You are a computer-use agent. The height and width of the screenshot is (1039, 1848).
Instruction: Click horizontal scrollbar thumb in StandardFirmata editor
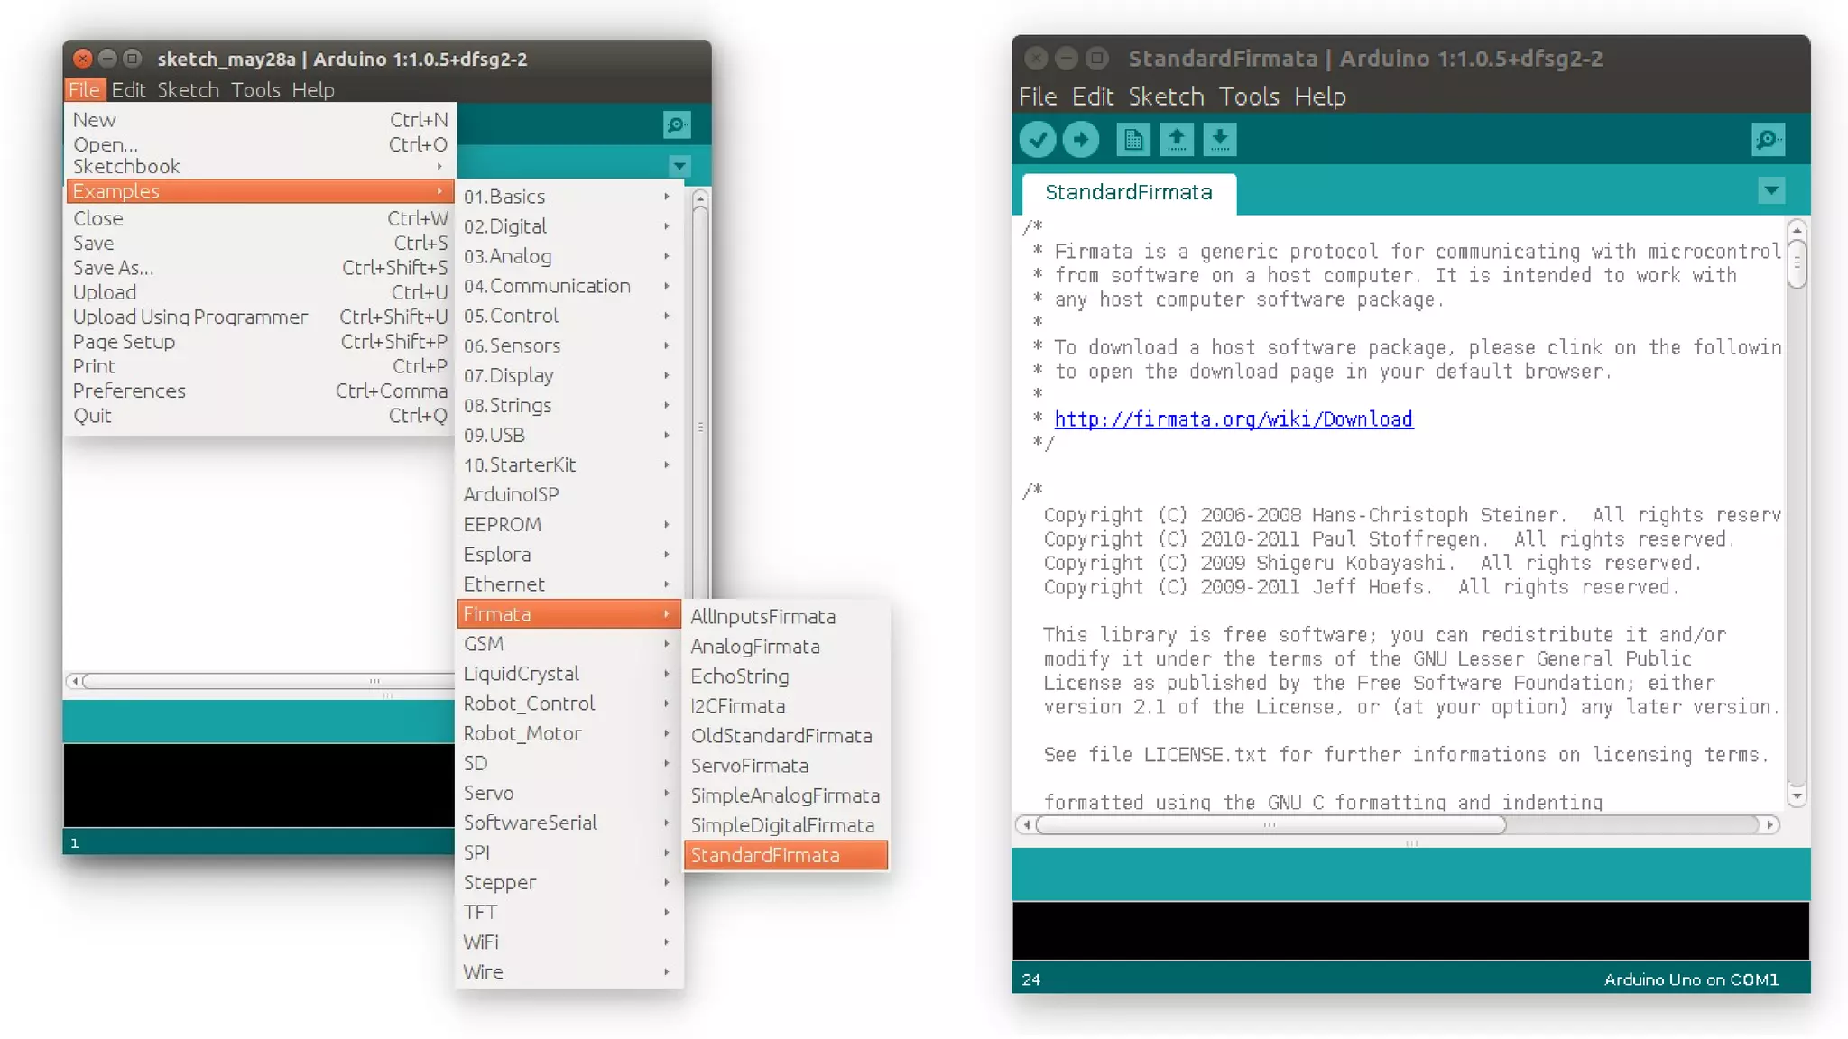coord(1270,824)
